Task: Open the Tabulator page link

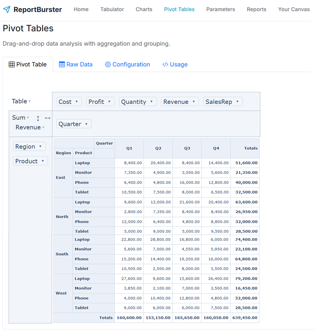Action: [x=112, y=10]
